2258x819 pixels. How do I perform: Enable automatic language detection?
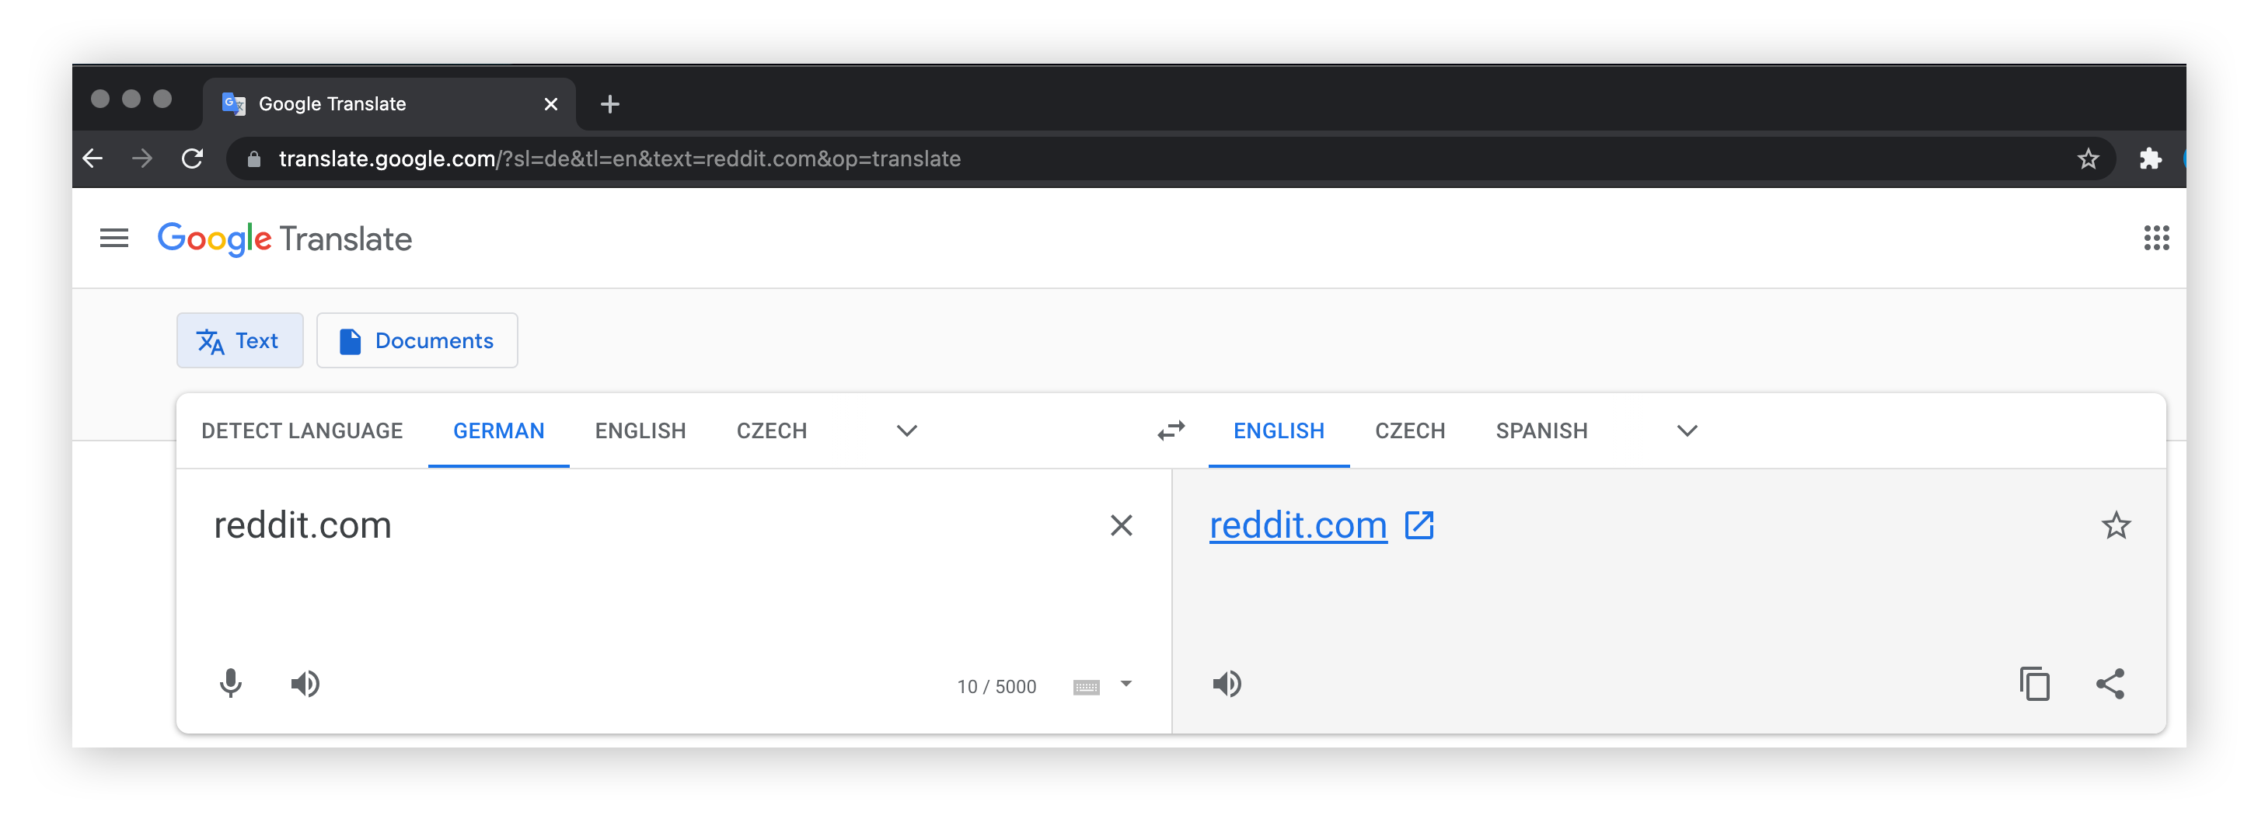302,430
